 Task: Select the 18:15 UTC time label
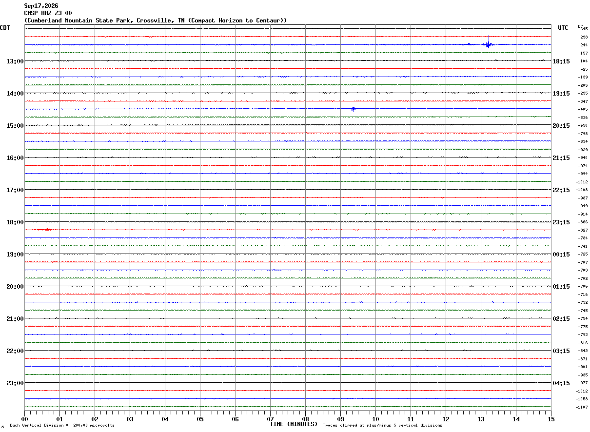(561, 61)
